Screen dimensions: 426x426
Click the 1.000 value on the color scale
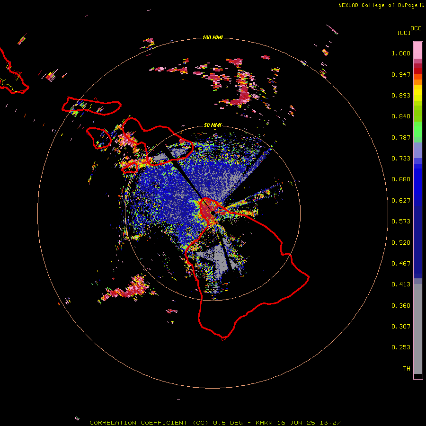pos(401,53)
